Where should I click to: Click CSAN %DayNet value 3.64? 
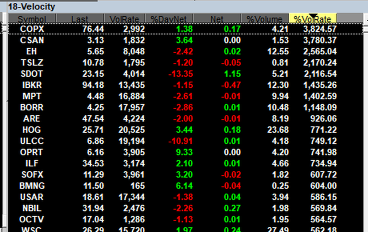pos(184,40)
